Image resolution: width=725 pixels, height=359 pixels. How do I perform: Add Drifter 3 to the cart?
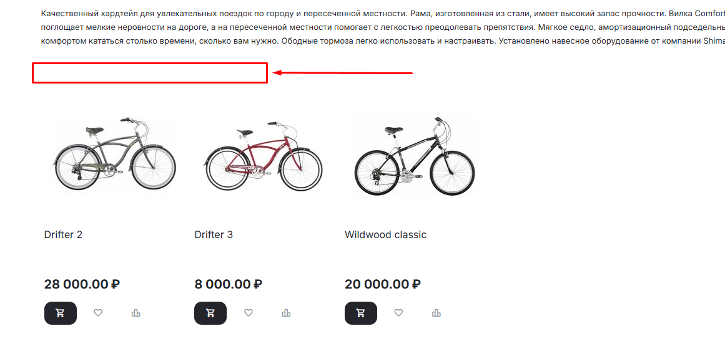tap(210, 313)
